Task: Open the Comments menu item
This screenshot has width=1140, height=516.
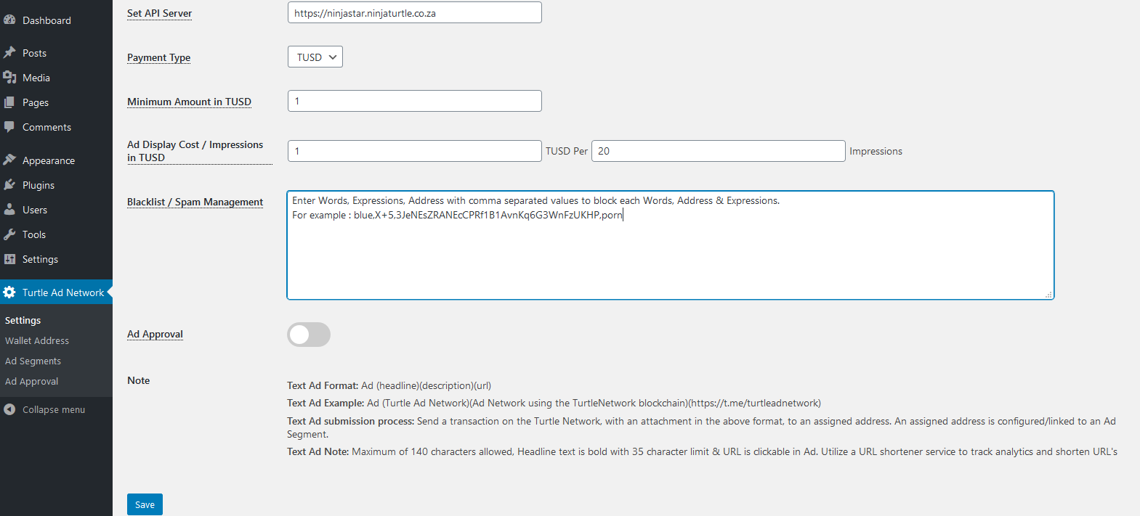Action: 56,127
